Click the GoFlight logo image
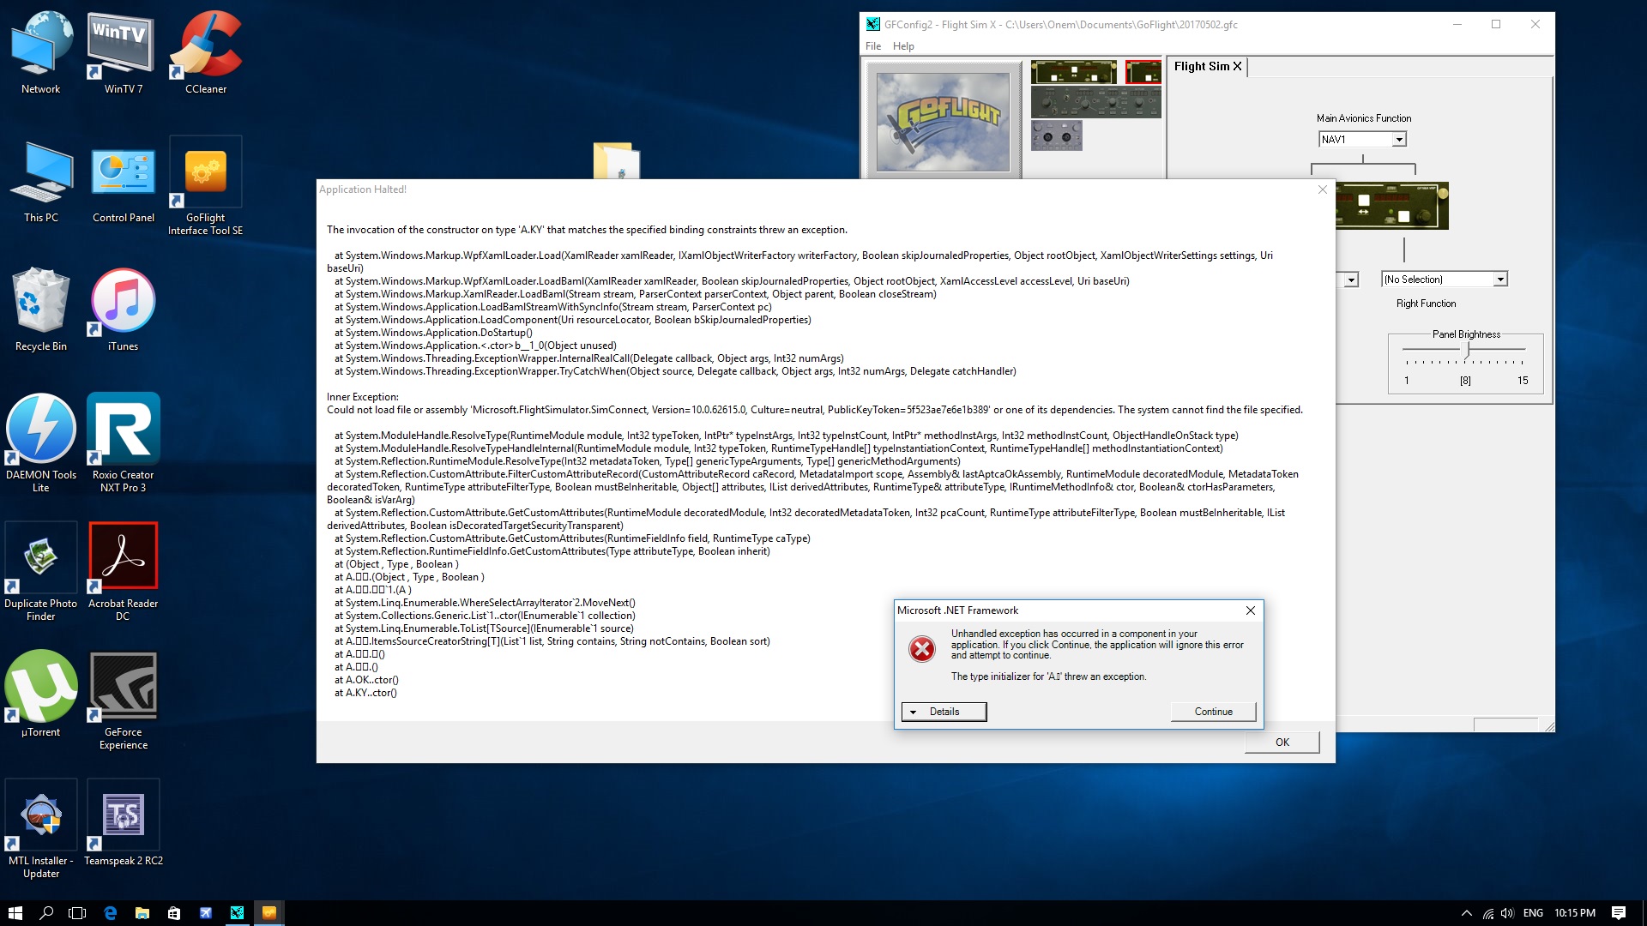This screenshot has width=1647, height=926. coord(942,120)
